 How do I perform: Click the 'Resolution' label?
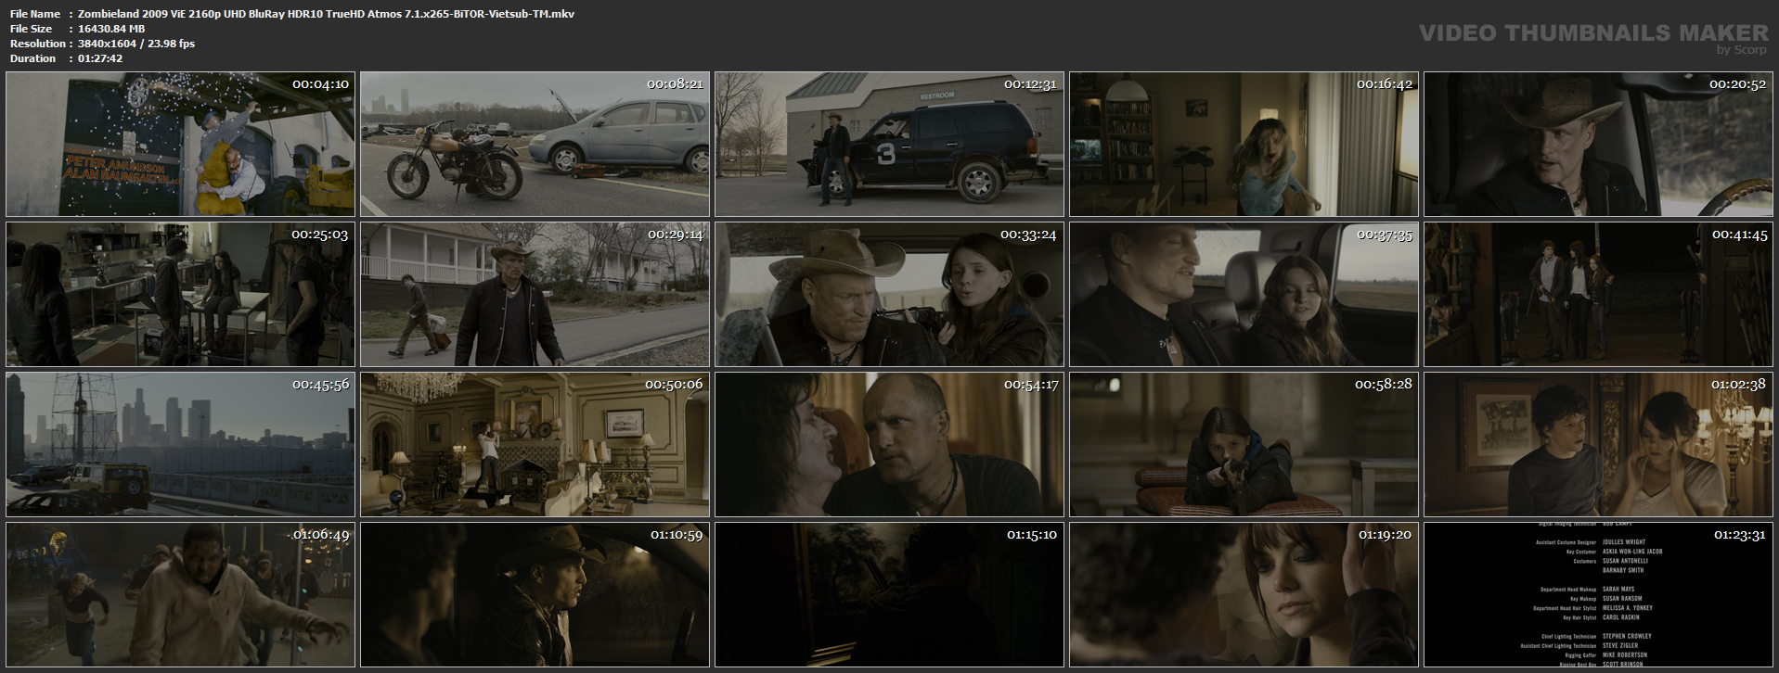(38, 44)
